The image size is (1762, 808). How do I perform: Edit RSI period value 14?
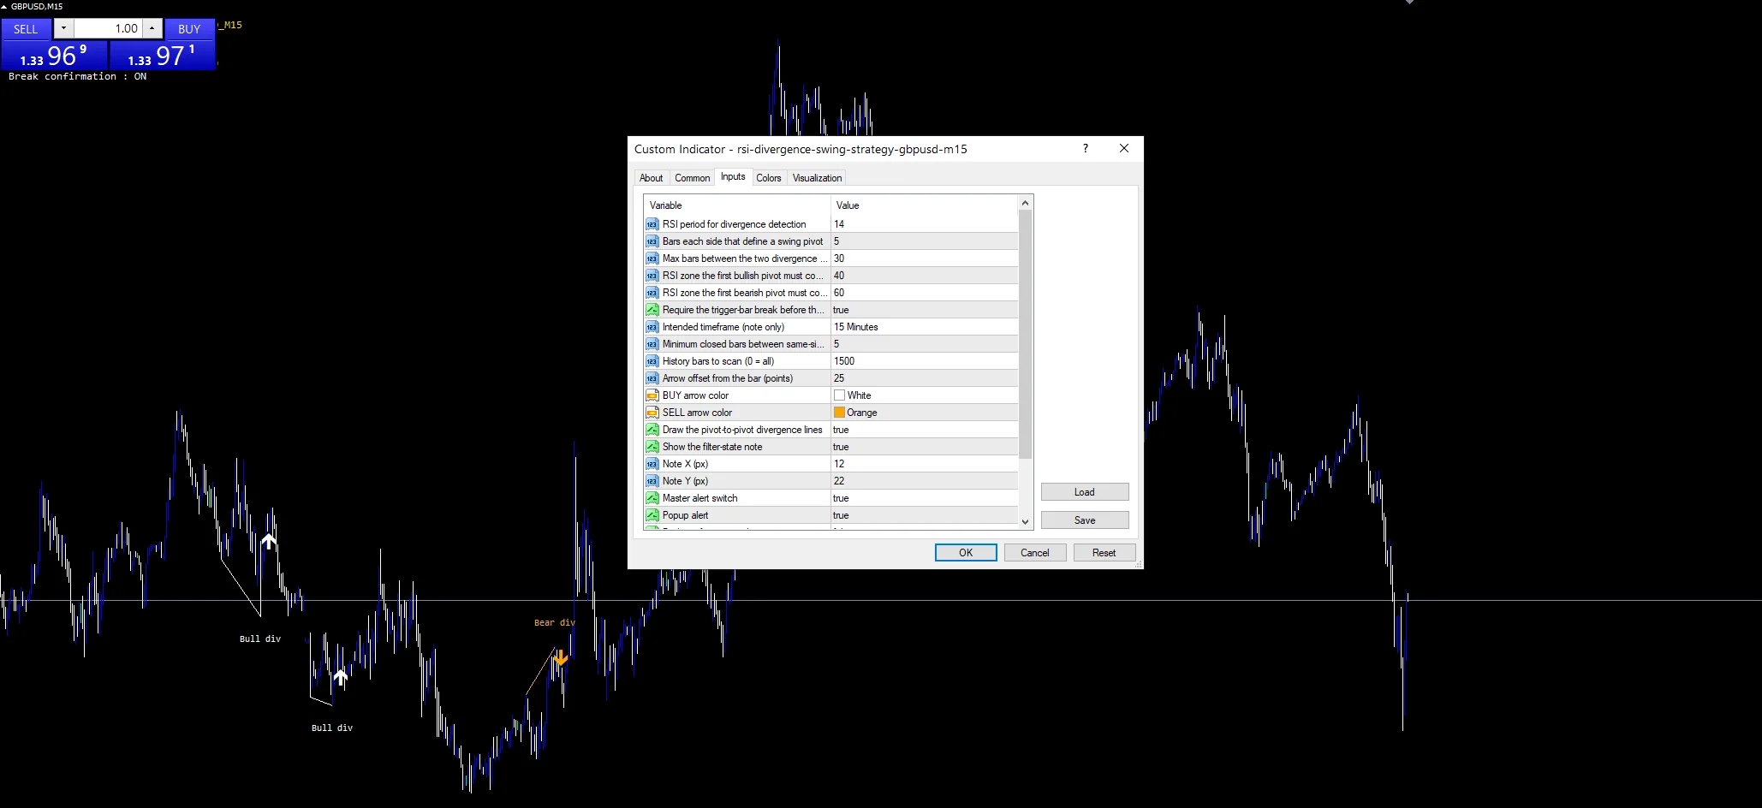point(924,224)
